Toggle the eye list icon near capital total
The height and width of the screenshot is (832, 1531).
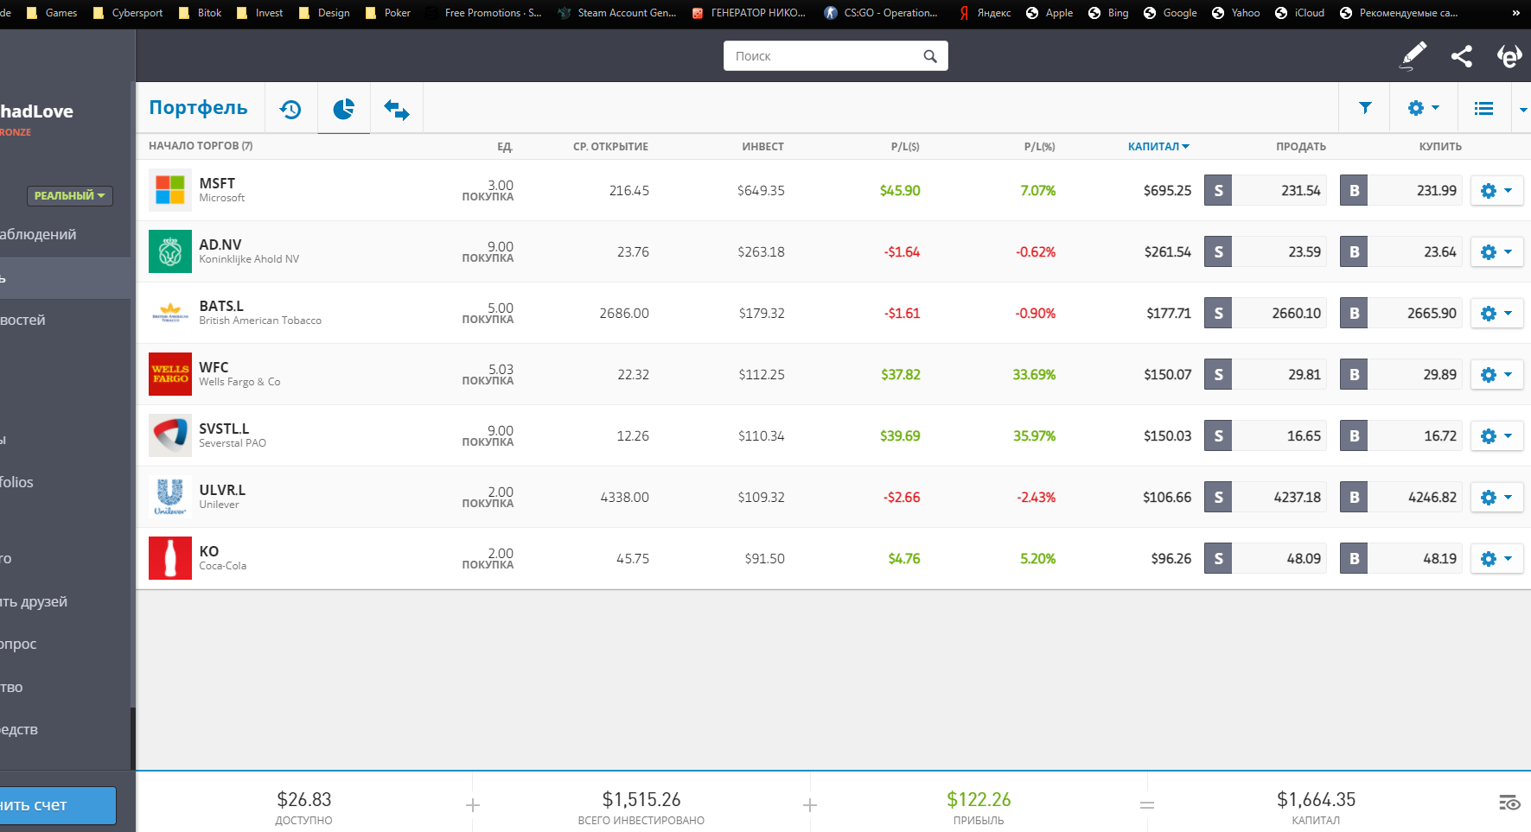pos(1509,803)
